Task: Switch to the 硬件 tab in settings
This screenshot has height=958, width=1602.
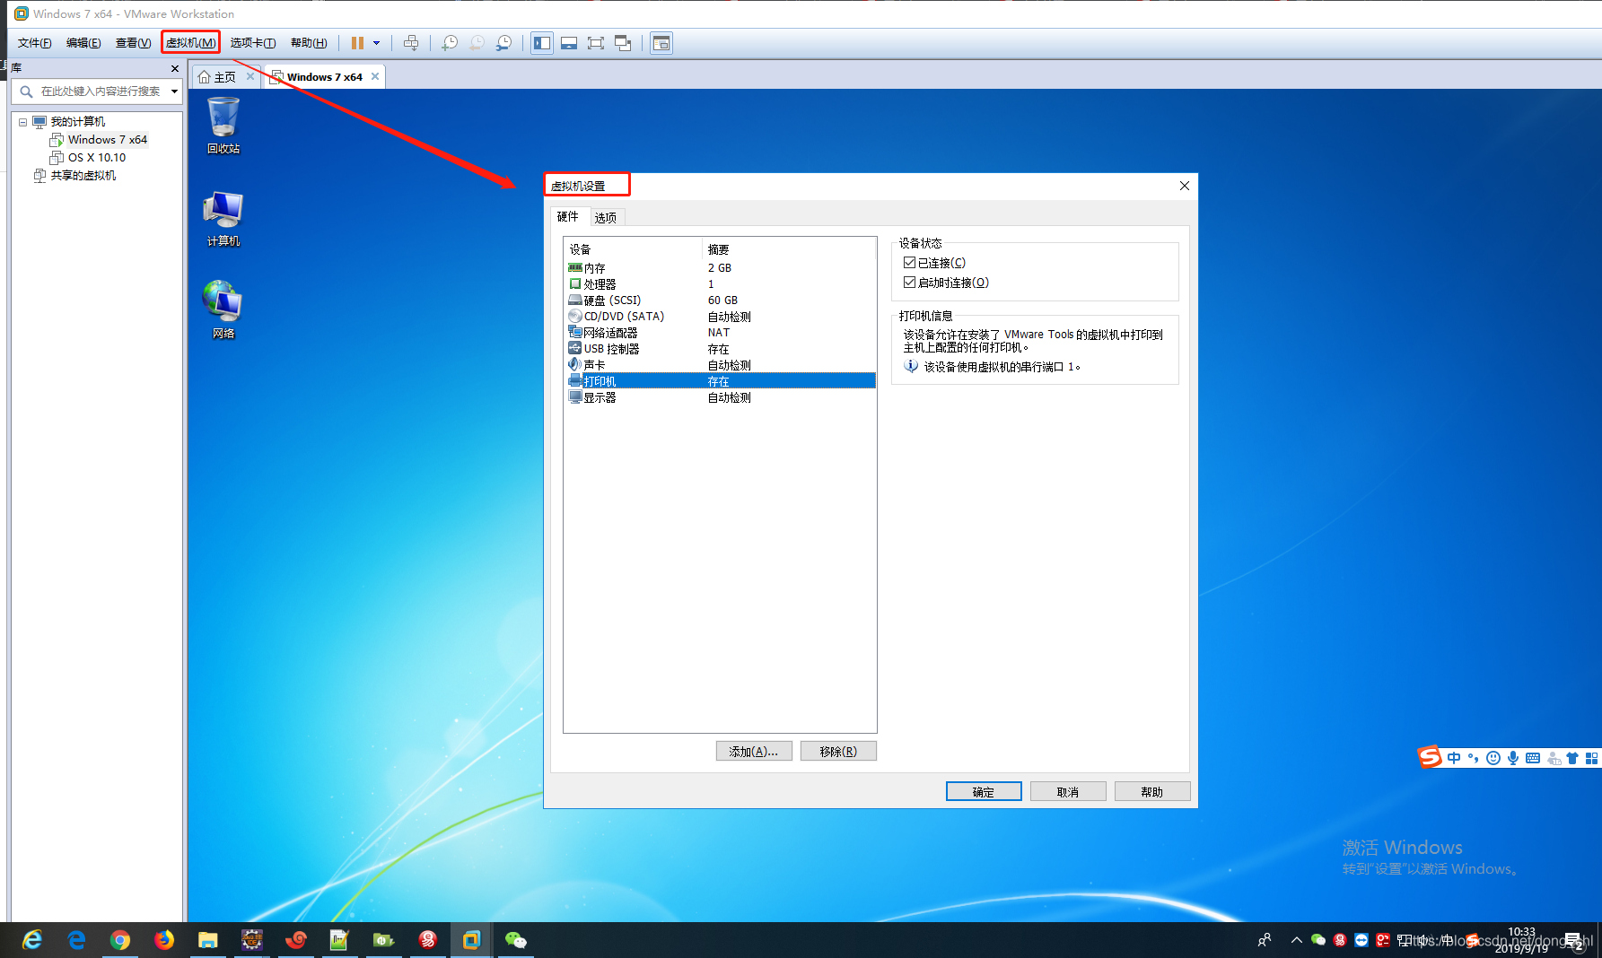Action: pyautogui.click(x=568, y=216)
